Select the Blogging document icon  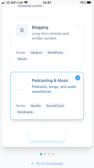(22, 30)
